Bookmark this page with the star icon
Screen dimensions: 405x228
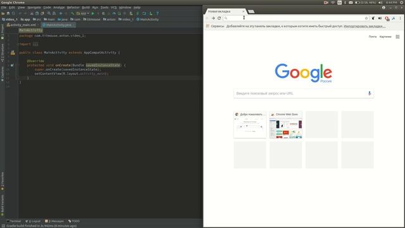366,18
